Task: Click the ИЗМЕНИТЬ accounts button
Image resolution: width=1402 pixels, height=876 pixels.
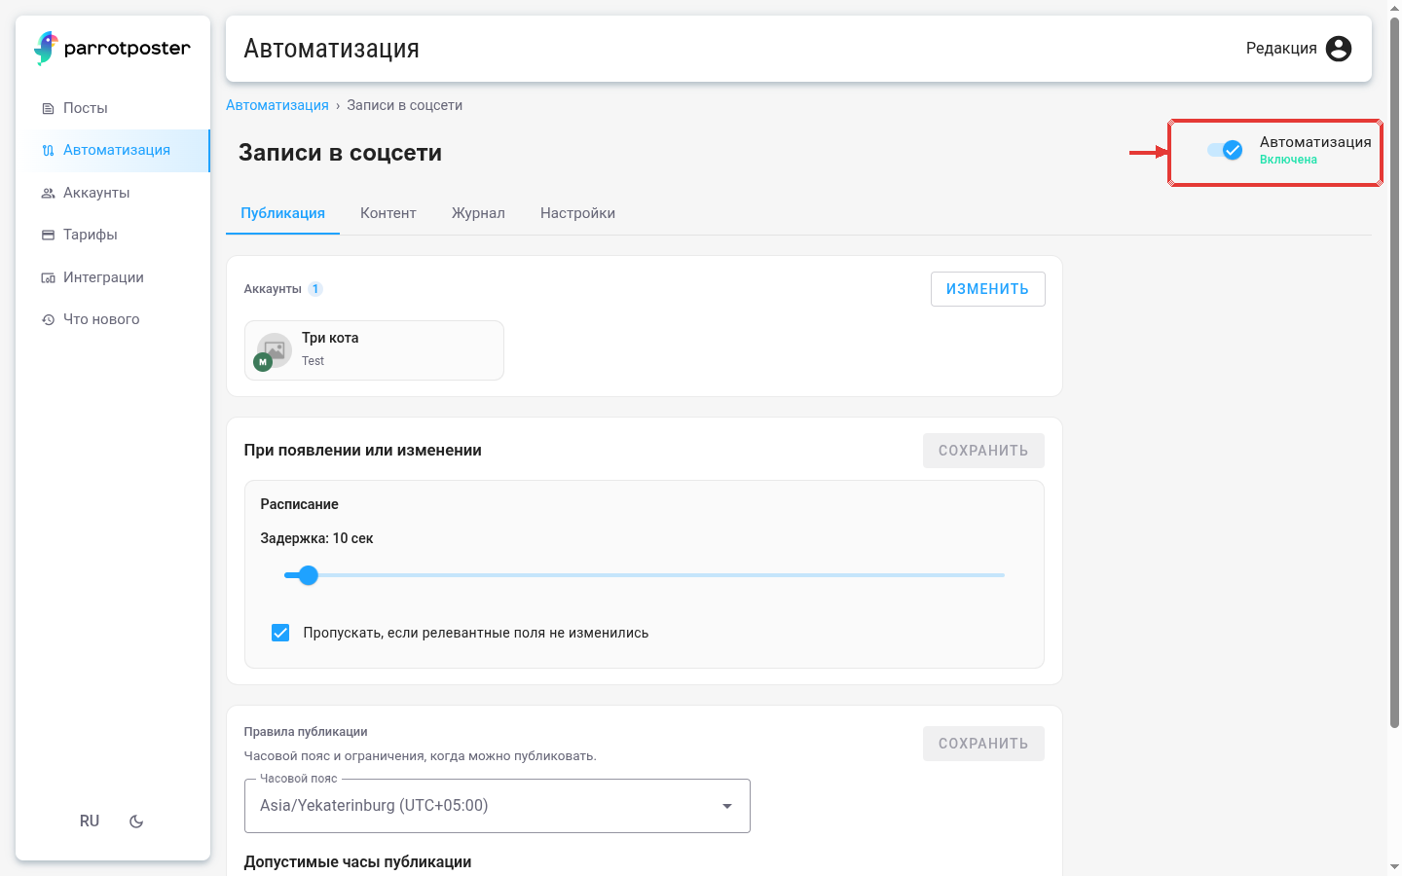Action: [x=987, y=289]
